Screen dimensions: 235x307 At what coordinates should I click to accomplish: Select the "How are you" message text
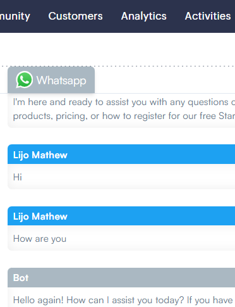(40, 239)
